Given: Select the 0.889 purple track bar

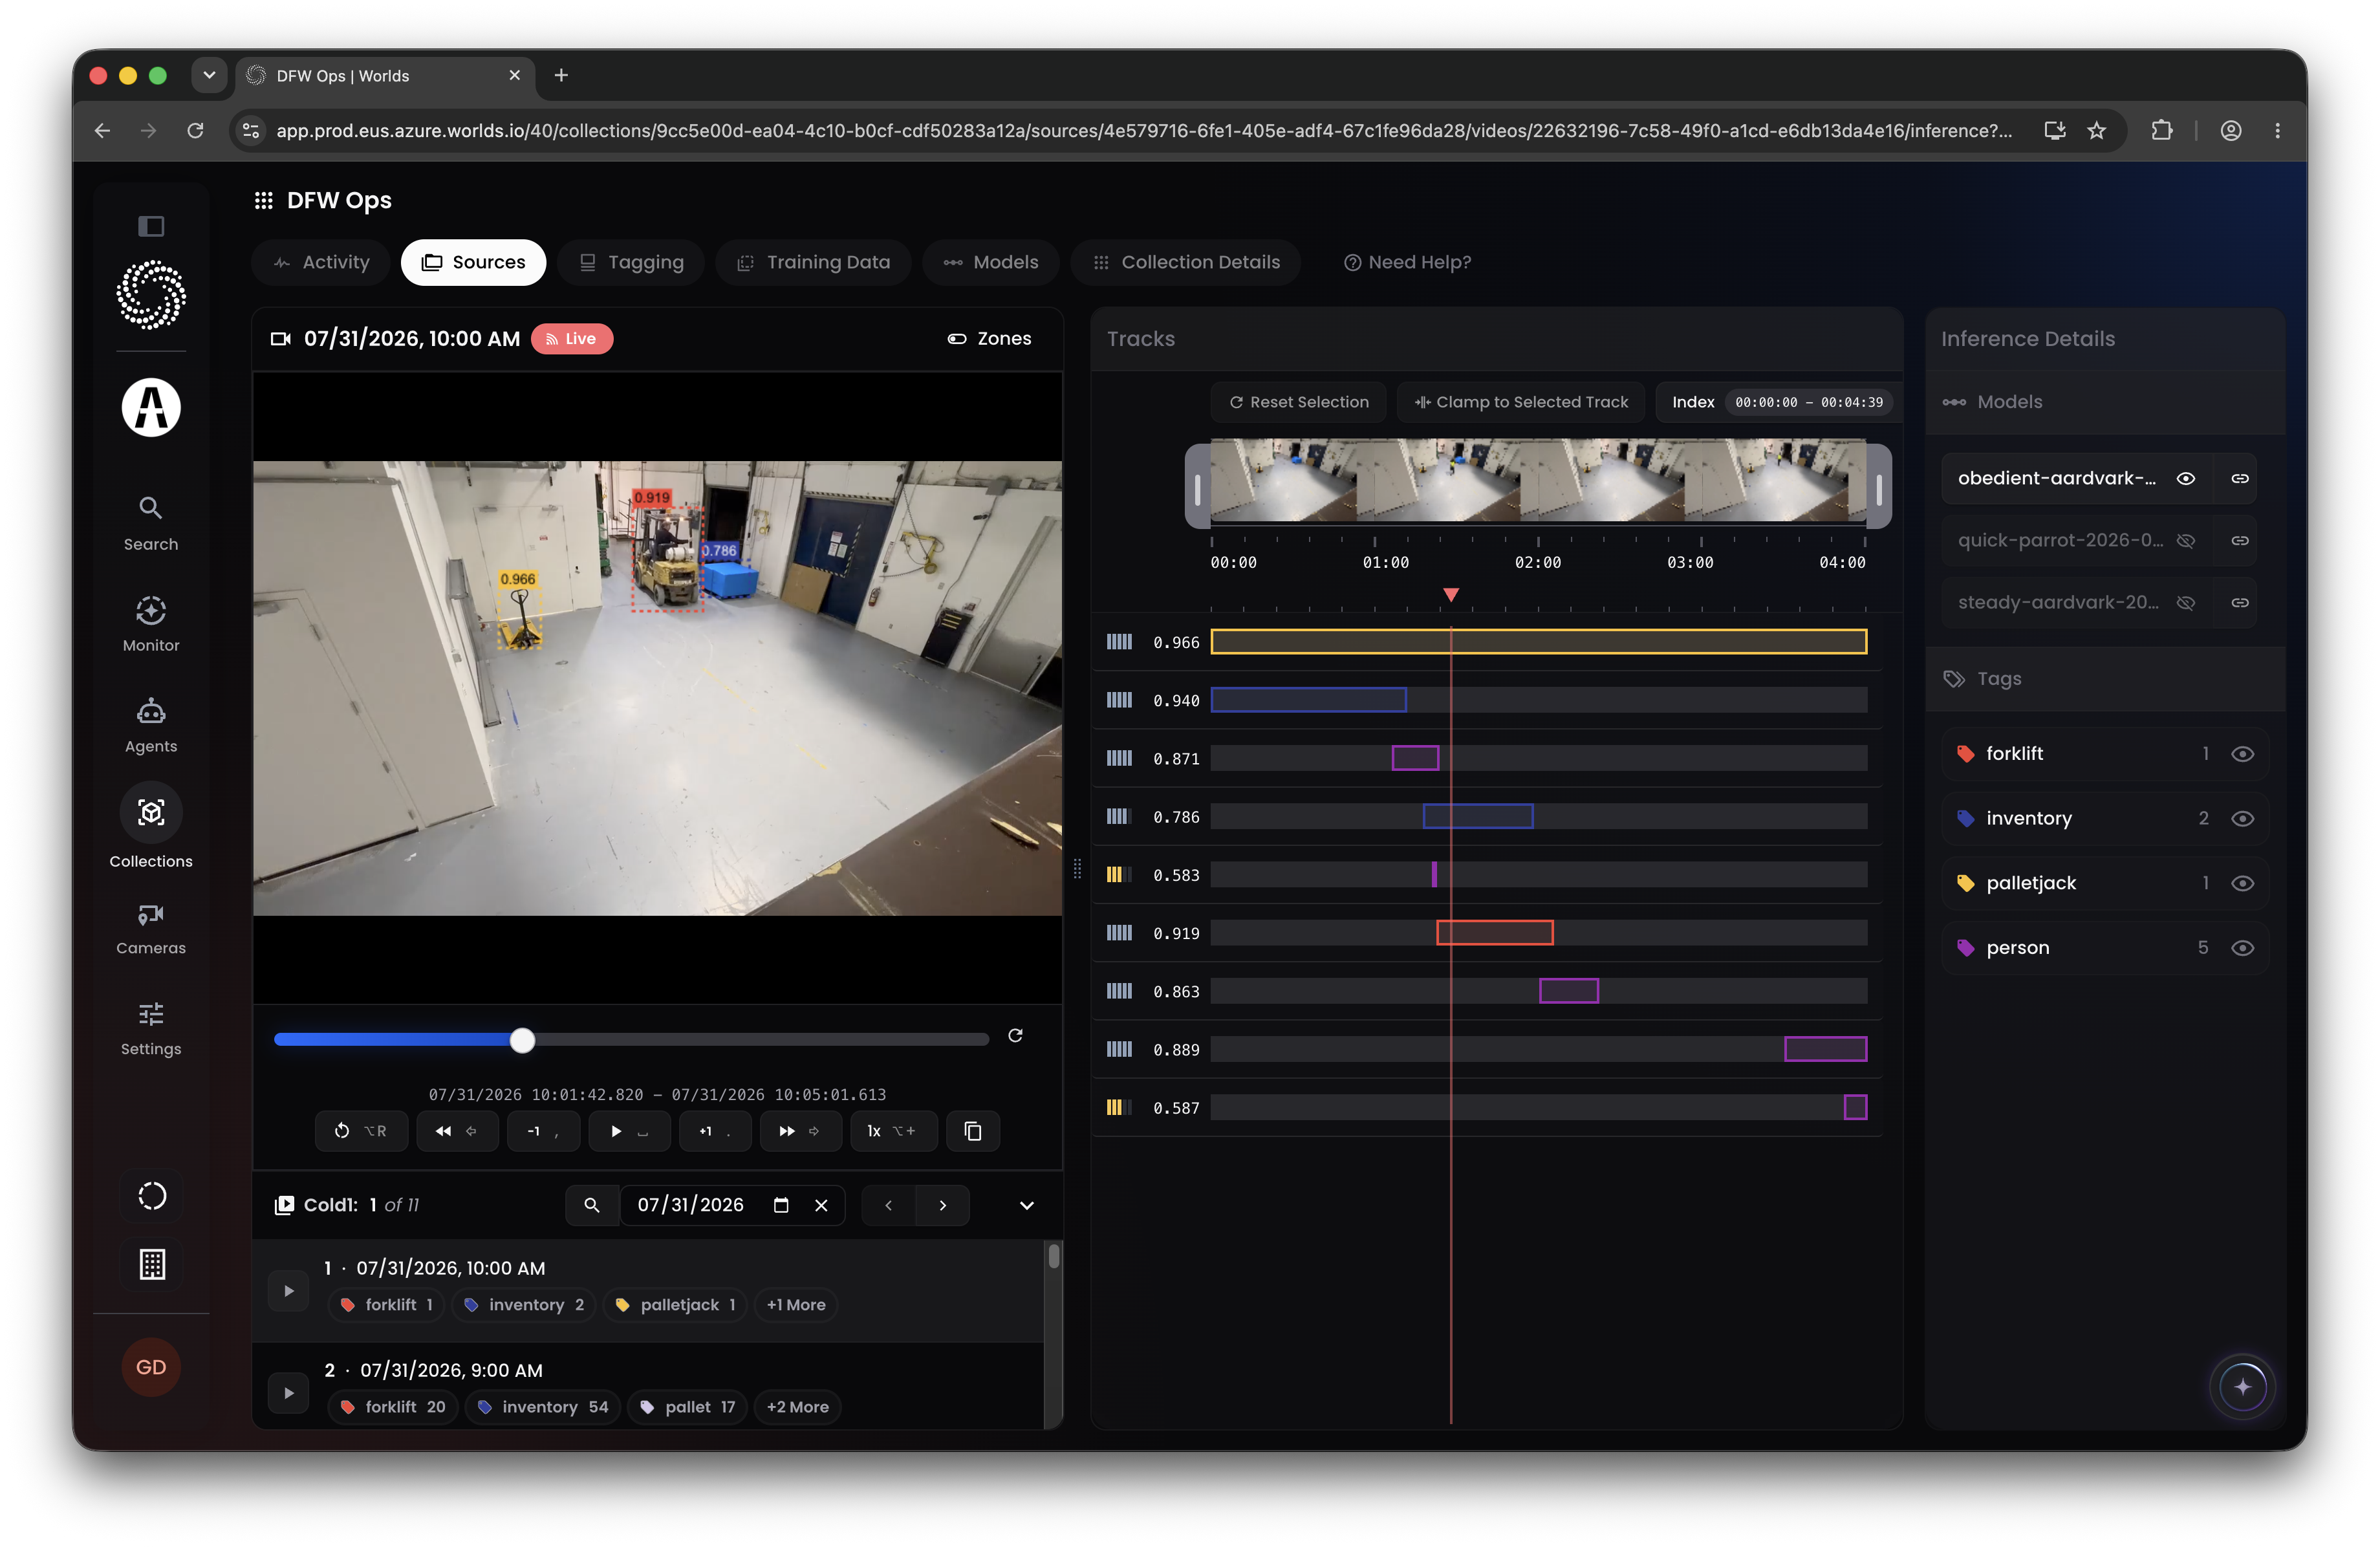Looking at the screenshot, I should (x=1825, y=1049).
